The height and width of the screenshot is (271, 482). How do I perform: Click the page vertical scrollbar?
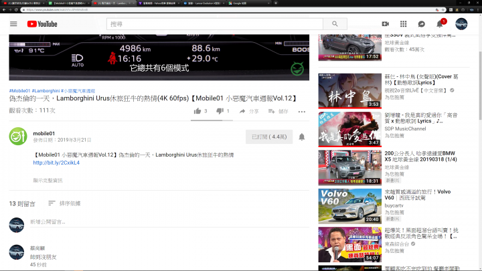480,86
